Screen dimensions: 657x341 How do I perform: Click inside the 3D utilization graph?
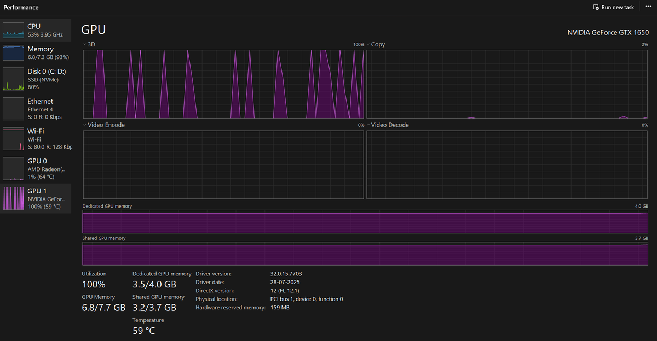[223, 84]
